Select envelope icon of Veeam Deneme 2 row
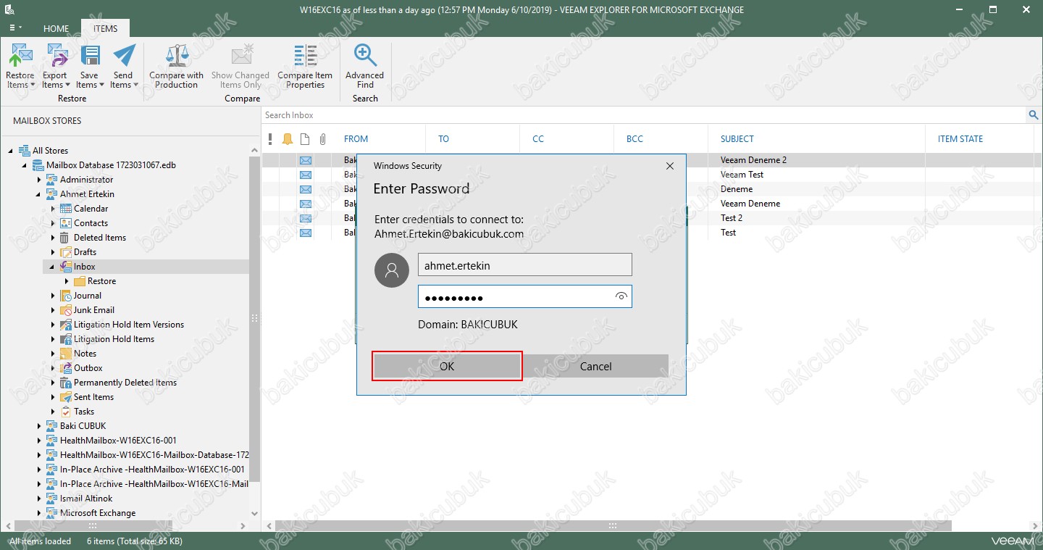Image resolution: width=1043 pixels, height=550 pixels. click(x=306, y=160)
